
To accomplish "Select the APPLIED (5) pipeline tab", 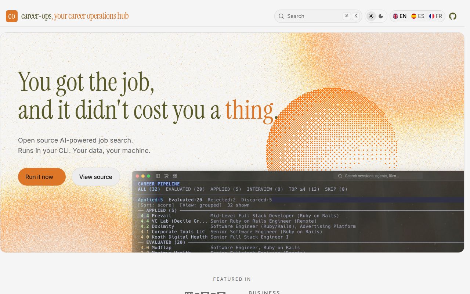I will click(226, 189).
